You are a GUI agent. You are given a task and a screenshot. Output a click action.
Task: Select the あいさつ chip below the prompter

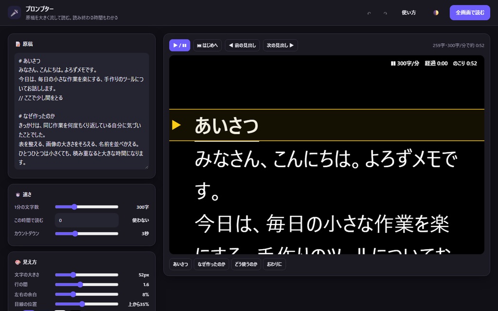pos(180,264)
